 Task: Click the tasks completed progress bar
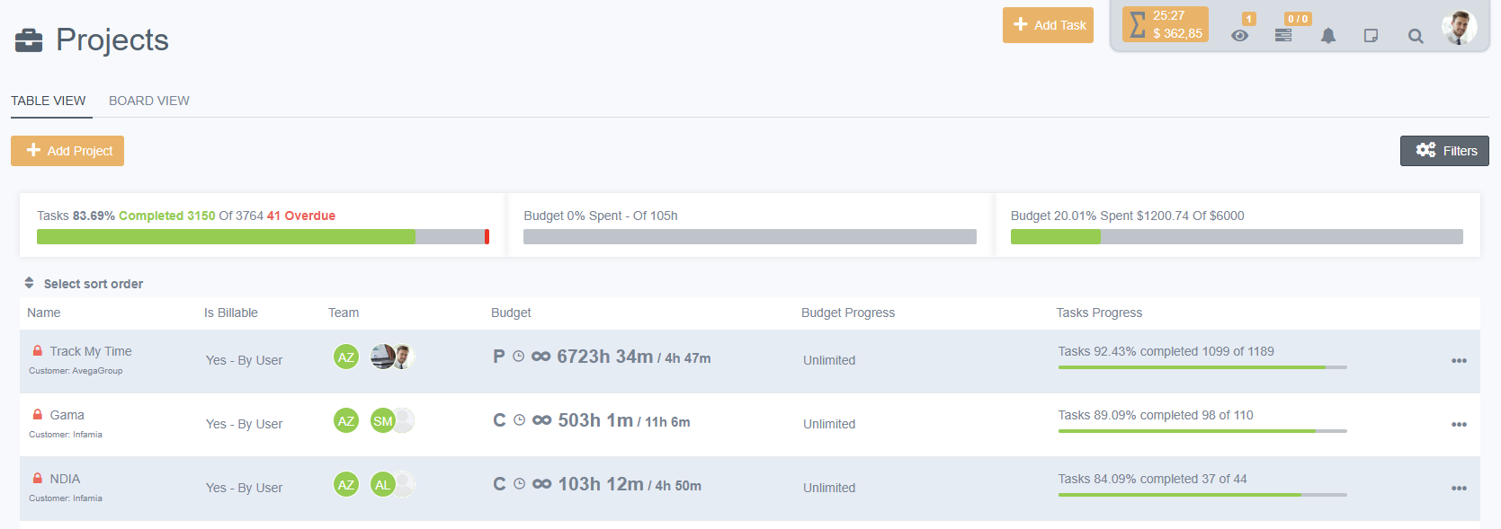(x=263, y=237)
